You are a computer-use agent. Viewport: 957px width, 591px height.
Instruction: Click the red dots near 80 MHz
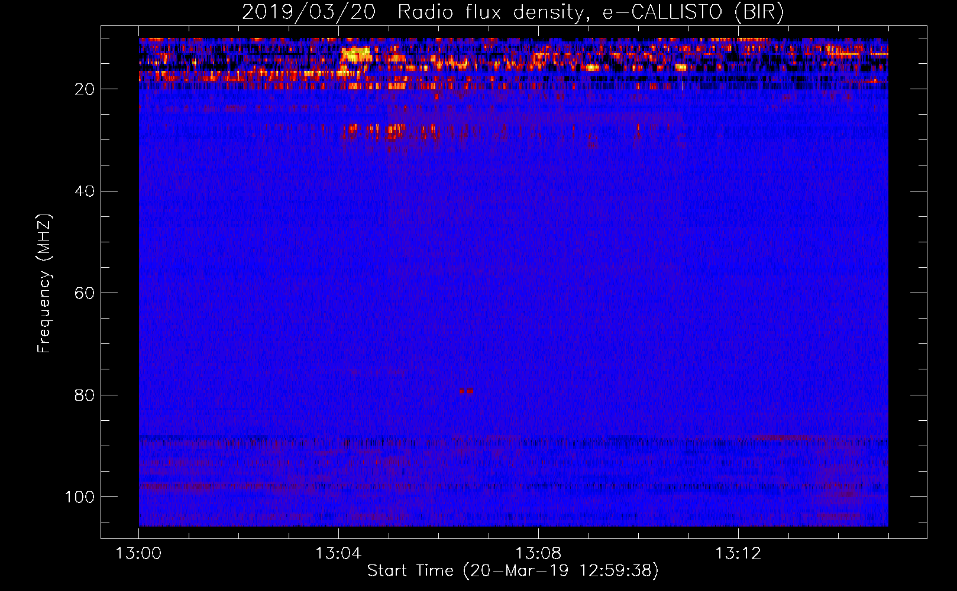click(x=466, y=391)
